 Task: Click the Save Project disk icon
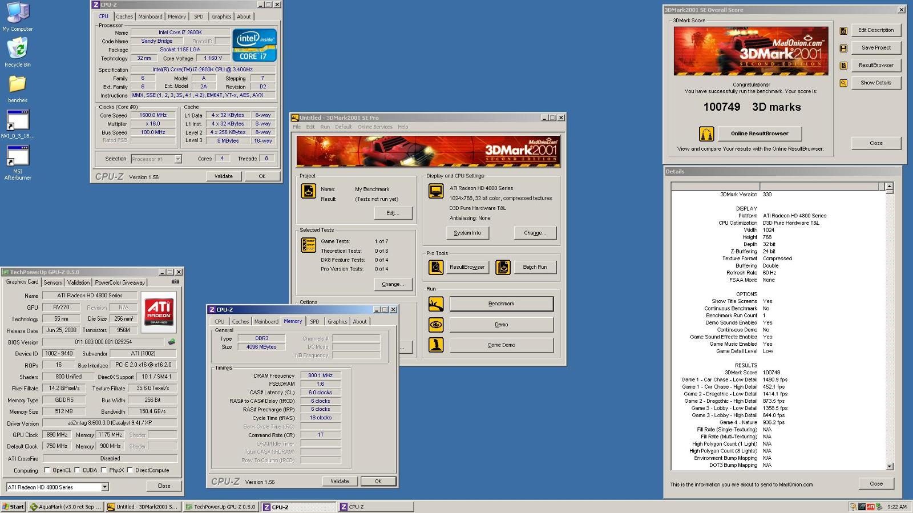[843, 49]
